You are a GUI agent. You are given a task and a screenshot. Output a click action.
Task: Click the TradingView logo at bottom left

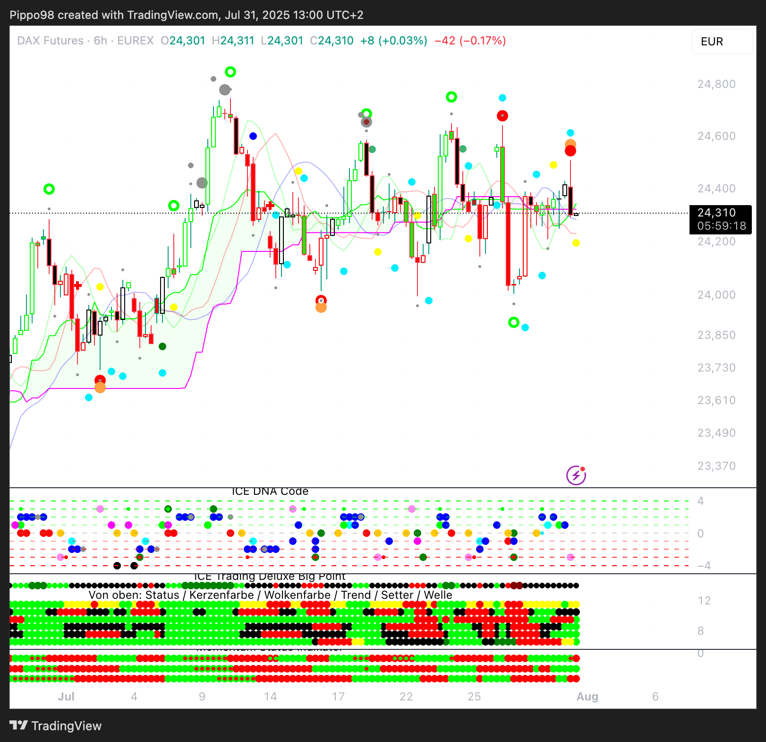point(56,726)
